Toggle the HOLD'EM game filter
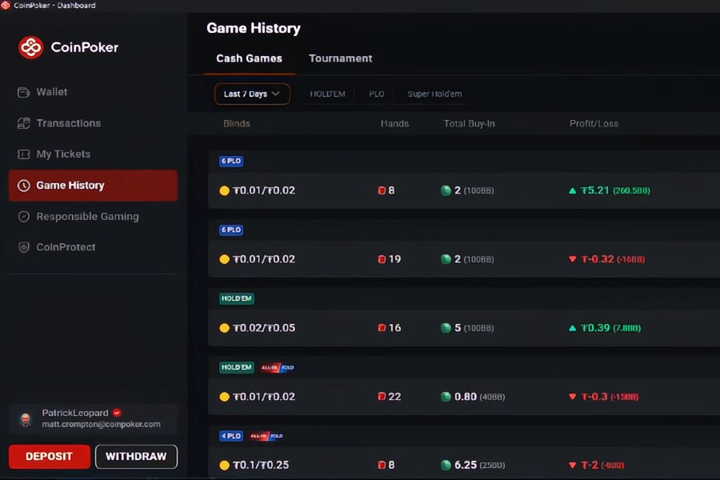 click(x=327, y=94)
